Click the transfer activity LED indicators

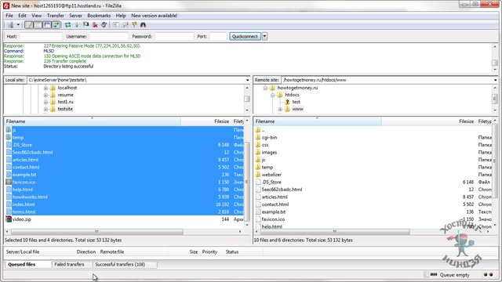(x=488, y=275)
